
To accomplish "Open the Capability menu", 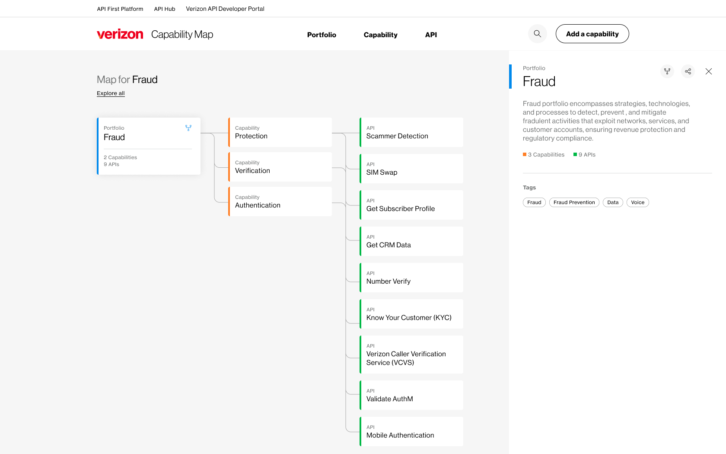I will point(380,35).
